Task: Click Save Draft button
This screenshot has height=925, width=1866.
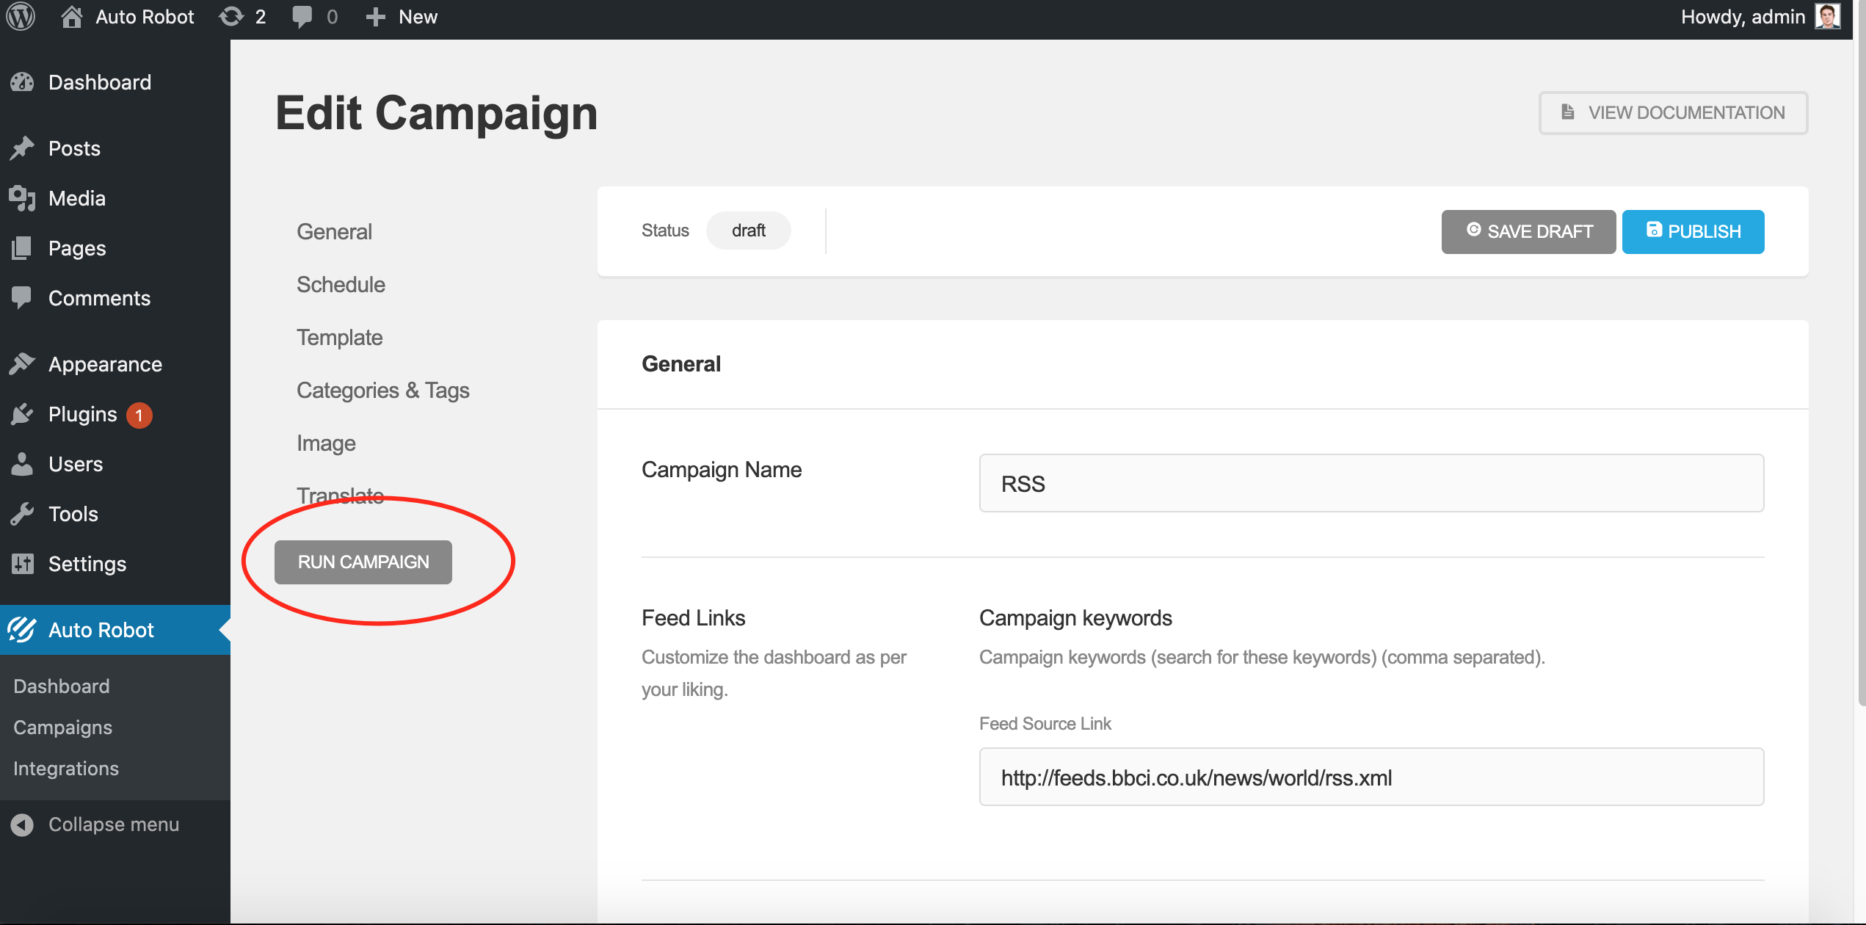Action: click(x=1528, y=231)
